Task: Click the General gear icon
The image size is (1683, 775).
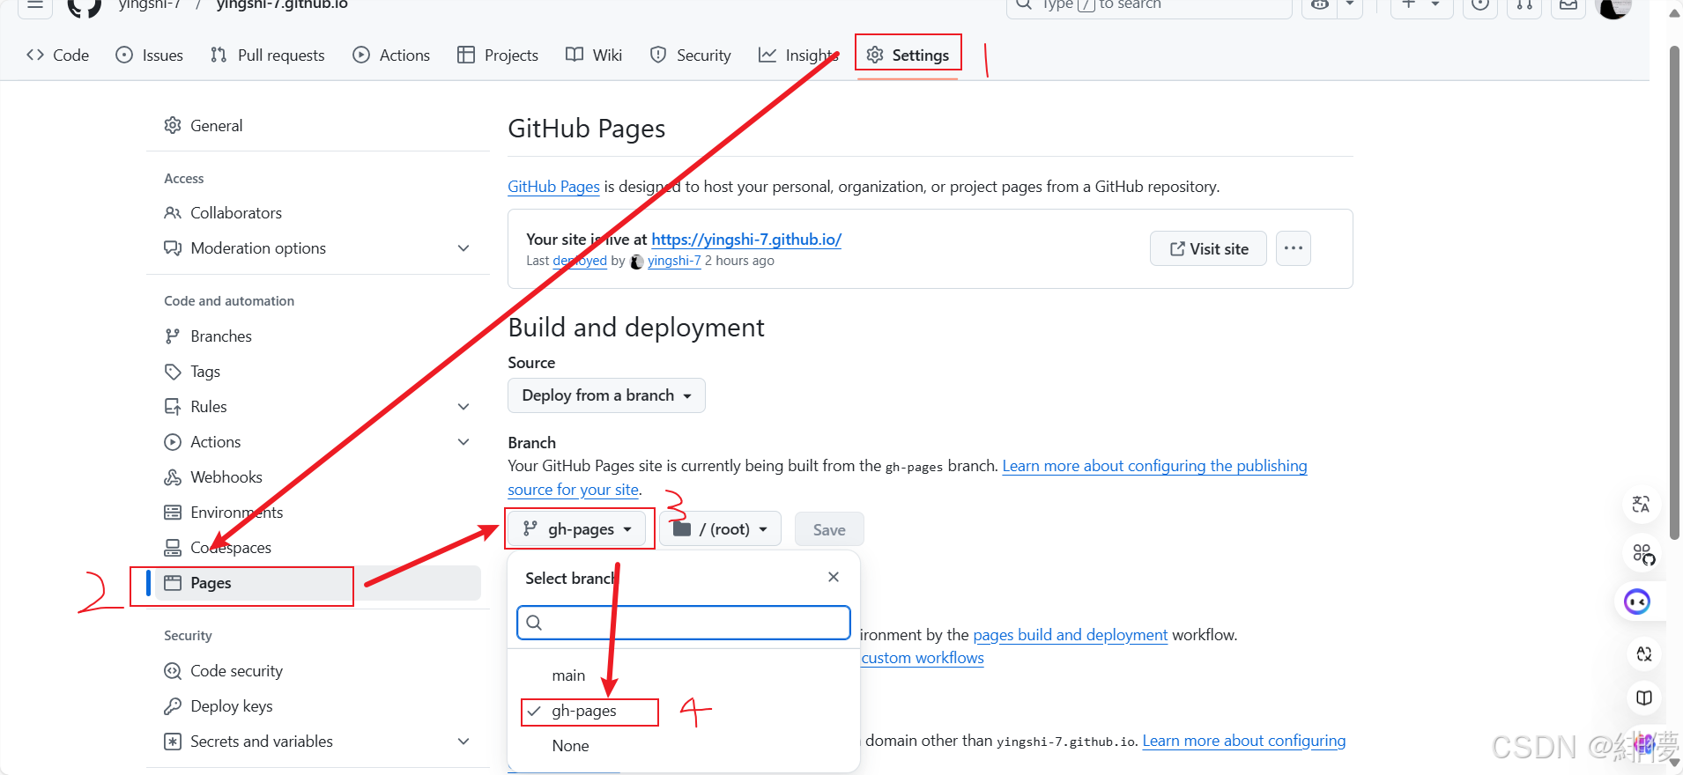Action: click(x=173, y=125)
